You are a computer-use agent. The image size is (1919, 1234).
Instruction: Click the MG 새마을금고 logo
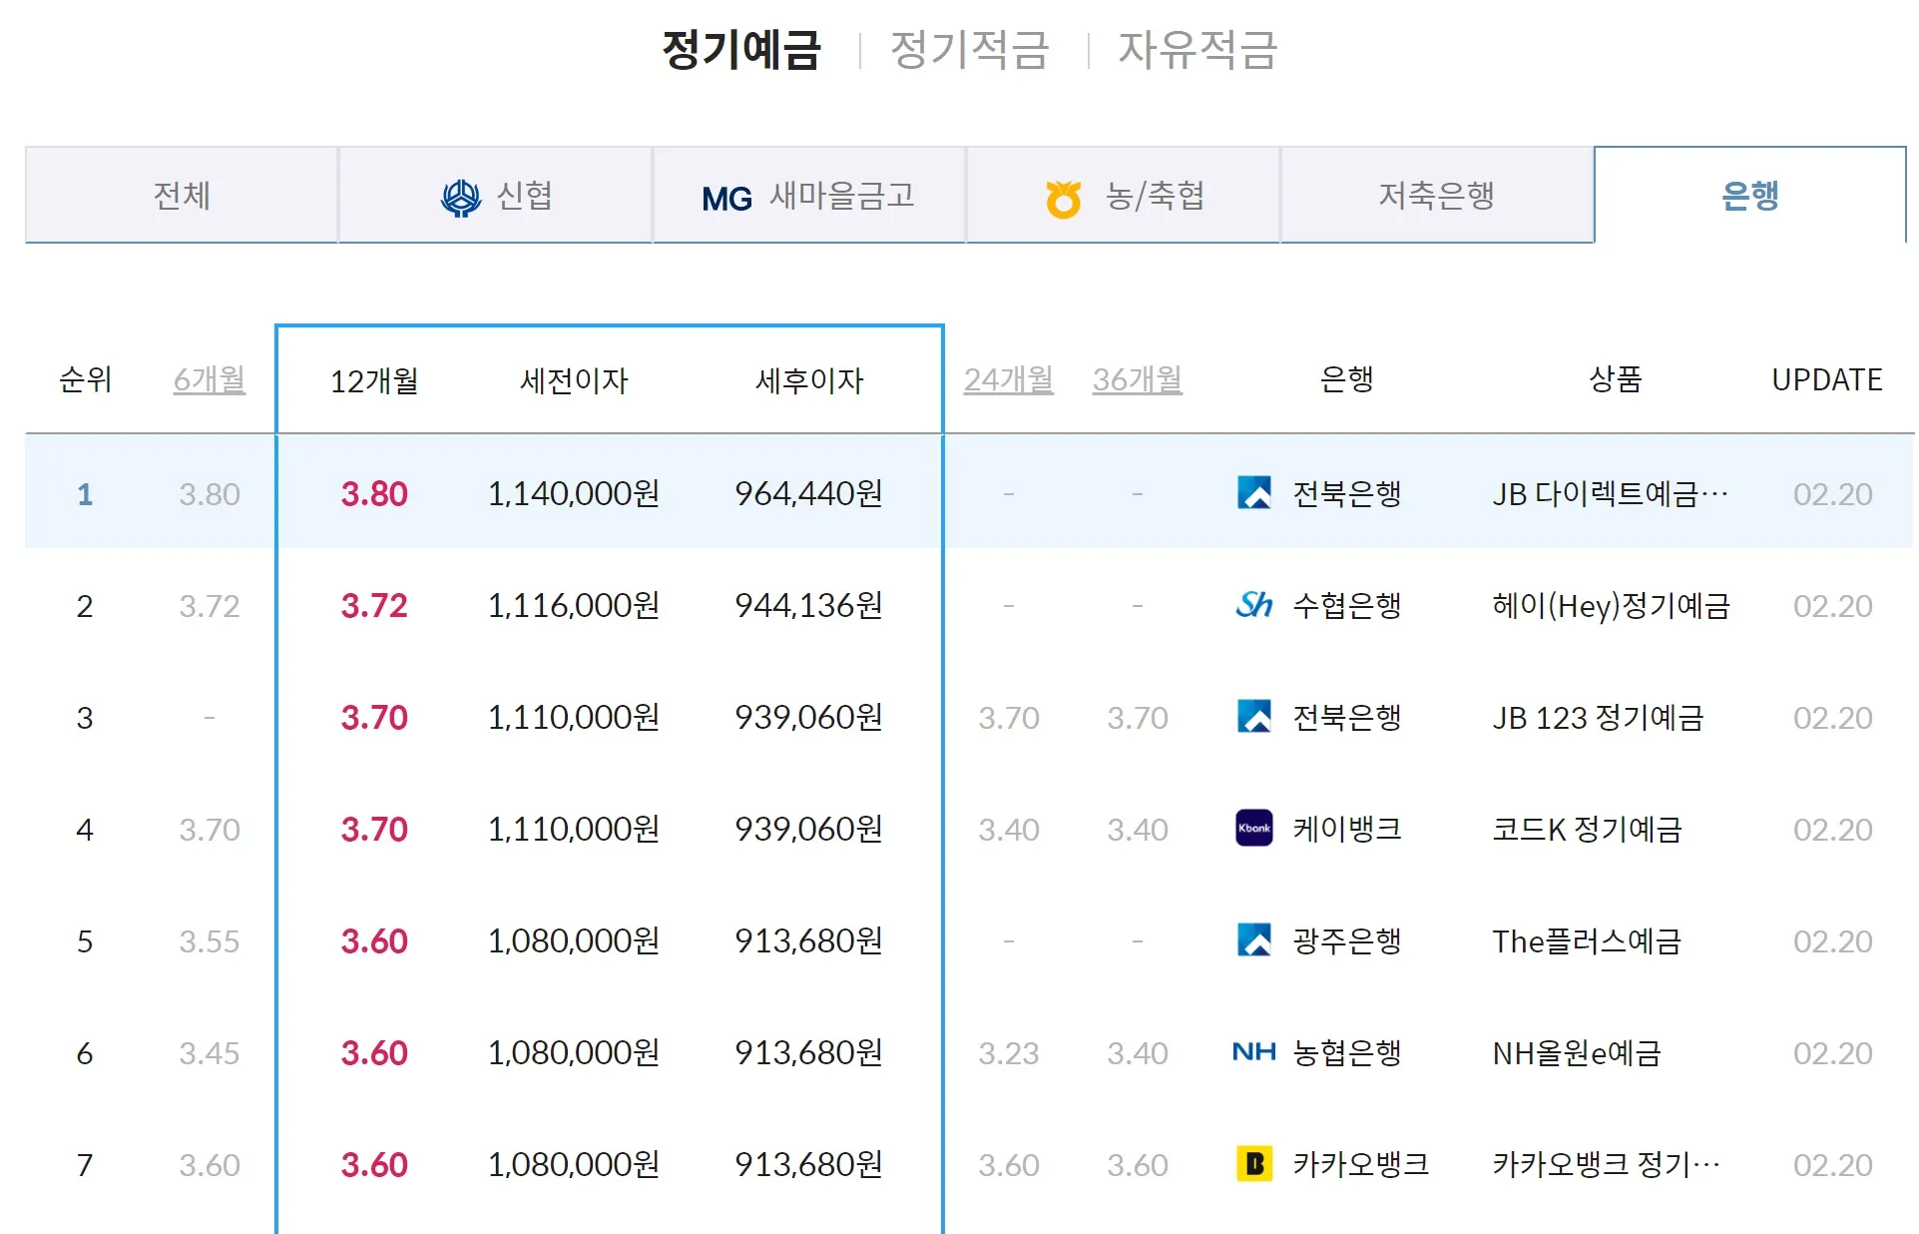tap(726, 200)
